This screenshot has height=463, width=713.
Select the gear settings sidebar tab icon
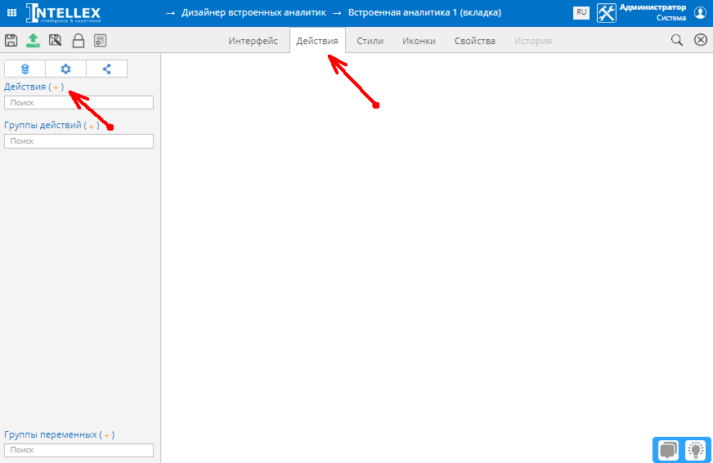(x=65, y=69)
